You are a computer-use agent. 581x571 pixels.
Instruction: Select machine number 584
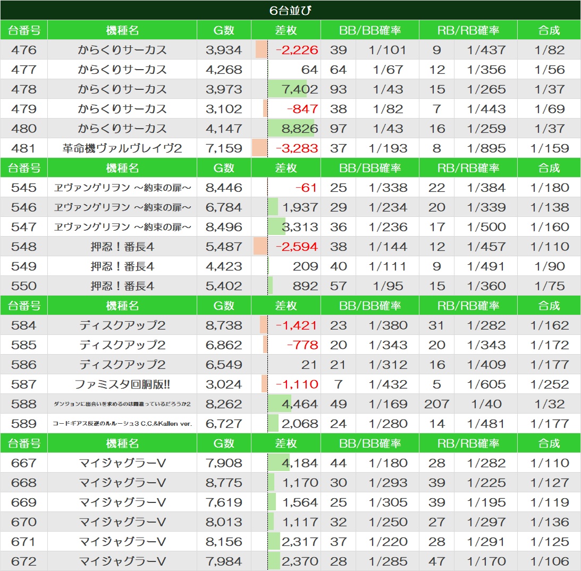pyautogui.click(x=24, y=325)
